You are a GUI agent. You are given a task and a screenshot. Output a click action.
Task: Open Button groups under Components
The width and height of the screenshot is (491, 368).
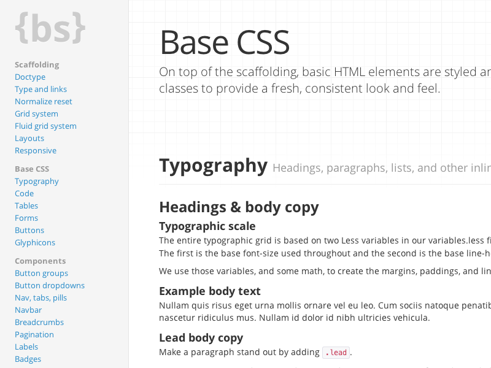point(41,273)
